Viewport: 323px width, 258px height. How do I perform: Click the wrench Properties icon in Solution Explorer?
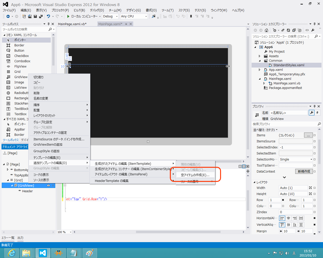[x=313, y=30]
